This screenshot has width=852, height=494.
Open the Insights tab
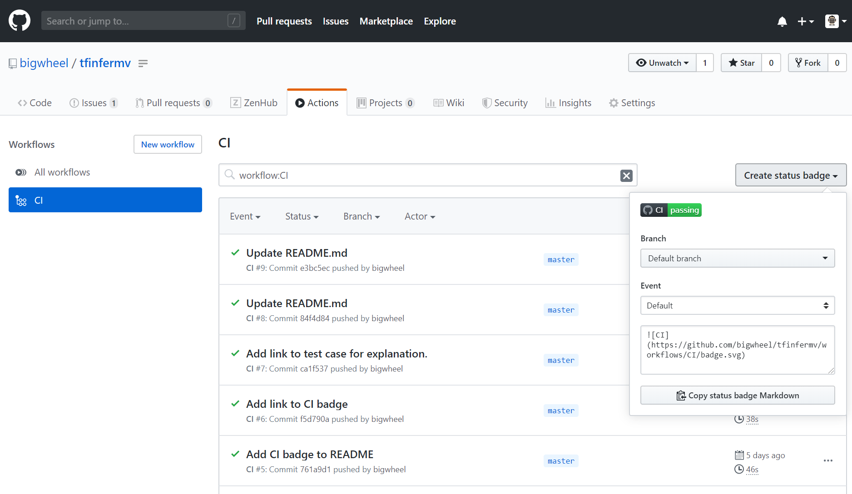click(x=568, y=103)
